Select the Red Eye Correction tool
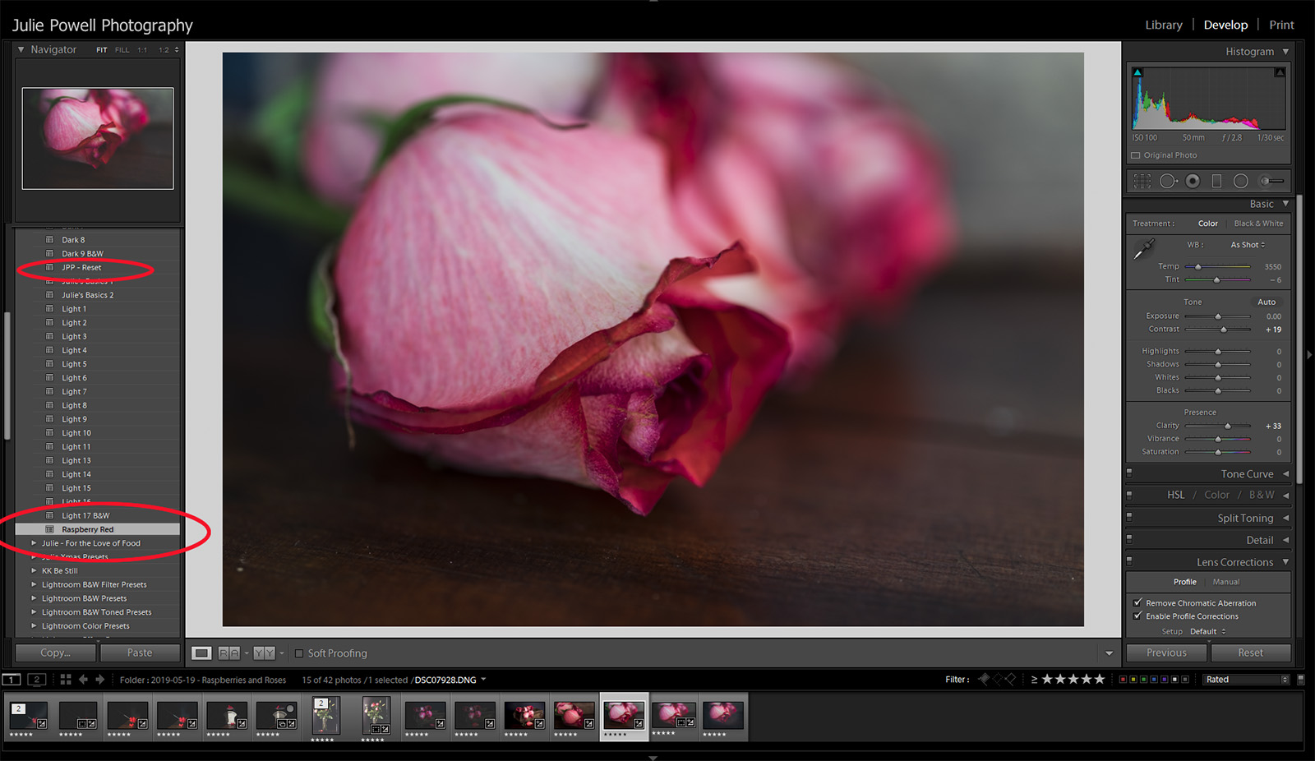The height and width of the screenshot is (761, 1315). coord(1193,181)
